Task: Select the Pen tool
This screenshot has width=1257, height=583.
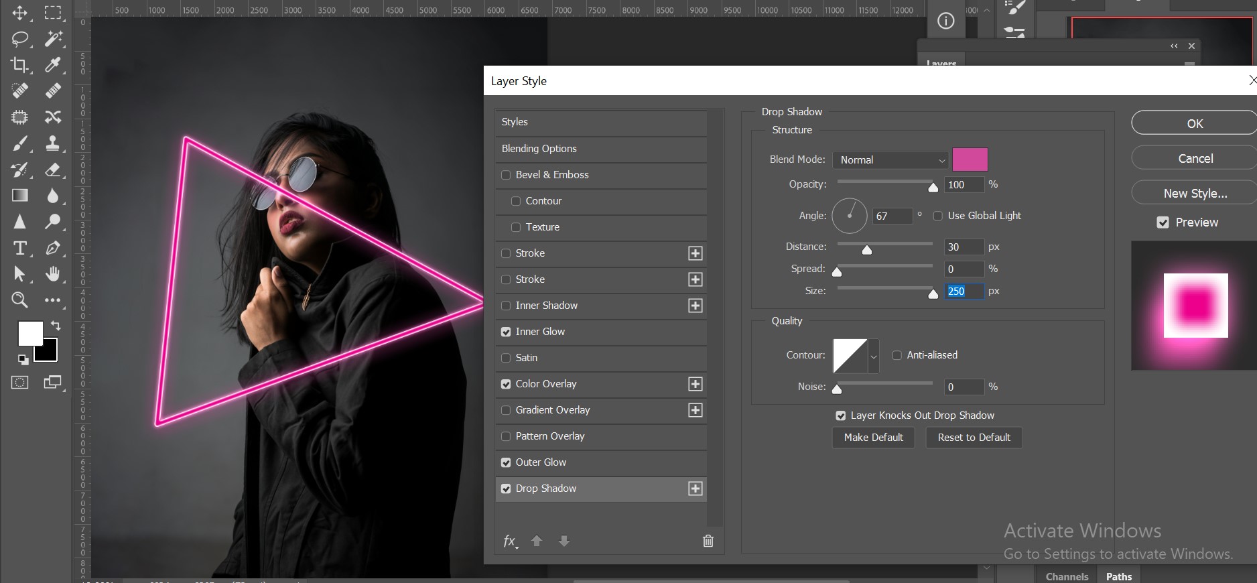Action: (x=53, y=248)
